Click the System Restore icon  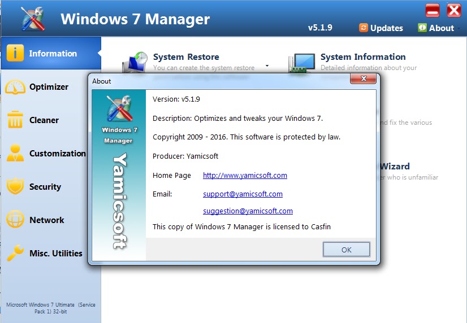point(135,62)
